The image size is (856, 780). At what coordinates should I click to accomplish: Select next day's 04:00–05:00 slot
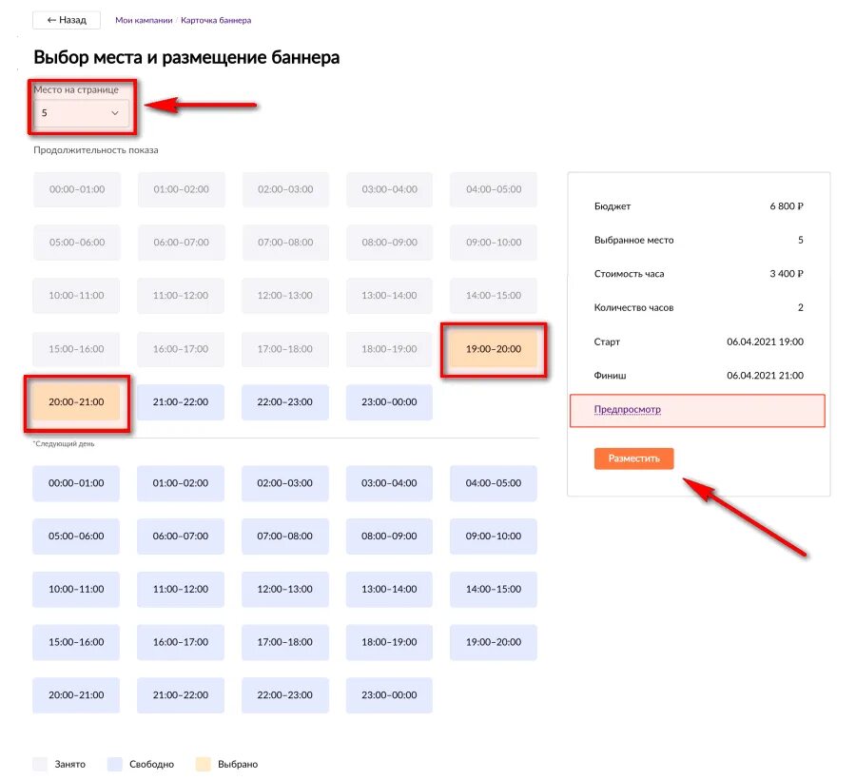coord(494,483)
